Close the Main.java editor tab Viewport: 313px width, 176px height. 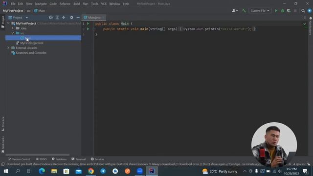click(x=103, y=18)
